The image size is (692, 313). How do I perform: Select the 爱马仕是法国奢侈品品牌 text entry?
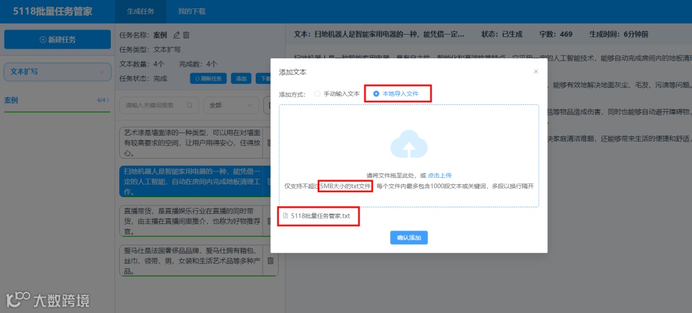(x=191, y=261)
